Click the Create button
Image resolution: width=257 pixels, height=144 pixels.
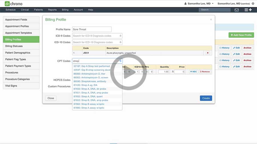[x=206, y=98]
